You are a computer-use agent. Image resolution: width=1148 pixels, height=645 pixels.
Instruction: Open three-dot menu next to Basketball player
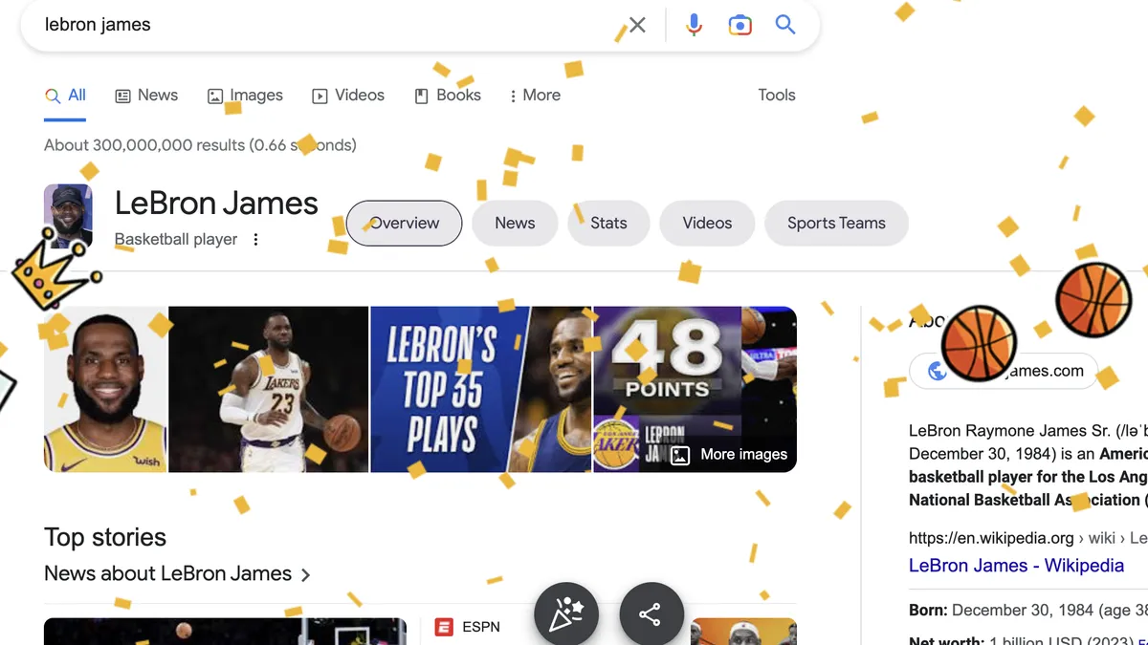255,240
